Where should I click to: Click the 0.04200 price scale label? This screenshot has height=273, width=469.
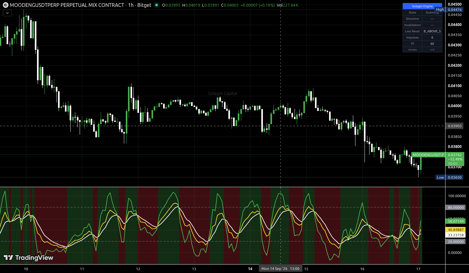click(455, 66)
